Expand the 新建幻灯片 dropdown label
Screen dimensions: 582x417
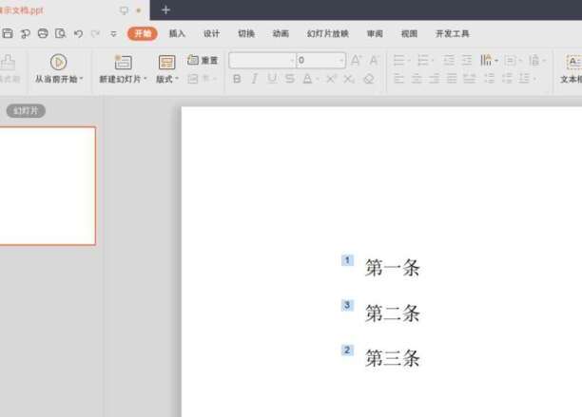(x=123, y=79)
